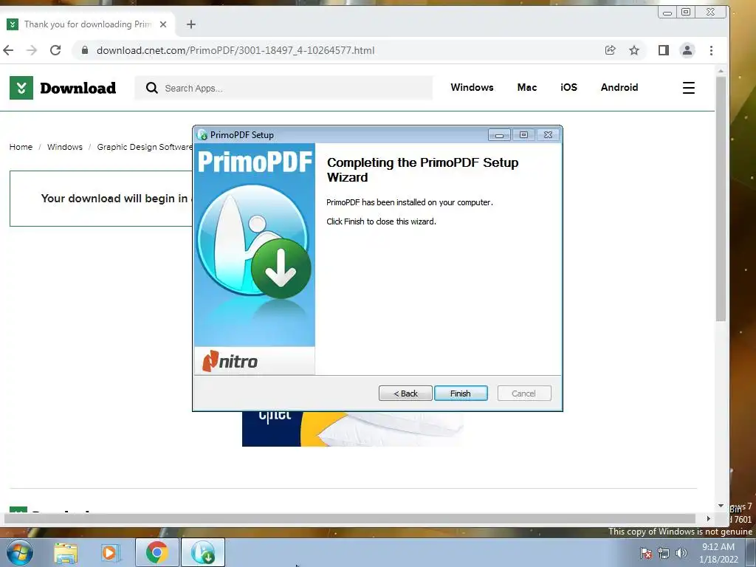The height and width of the screenshot is (567, 756).
Task: Click the browser forward arrow
Action: 32,50
